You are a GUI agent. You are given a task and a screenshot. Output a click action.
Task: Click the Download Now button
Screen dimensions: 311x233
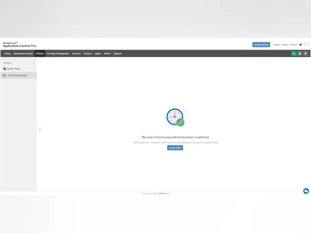click(x=261, y=45)
